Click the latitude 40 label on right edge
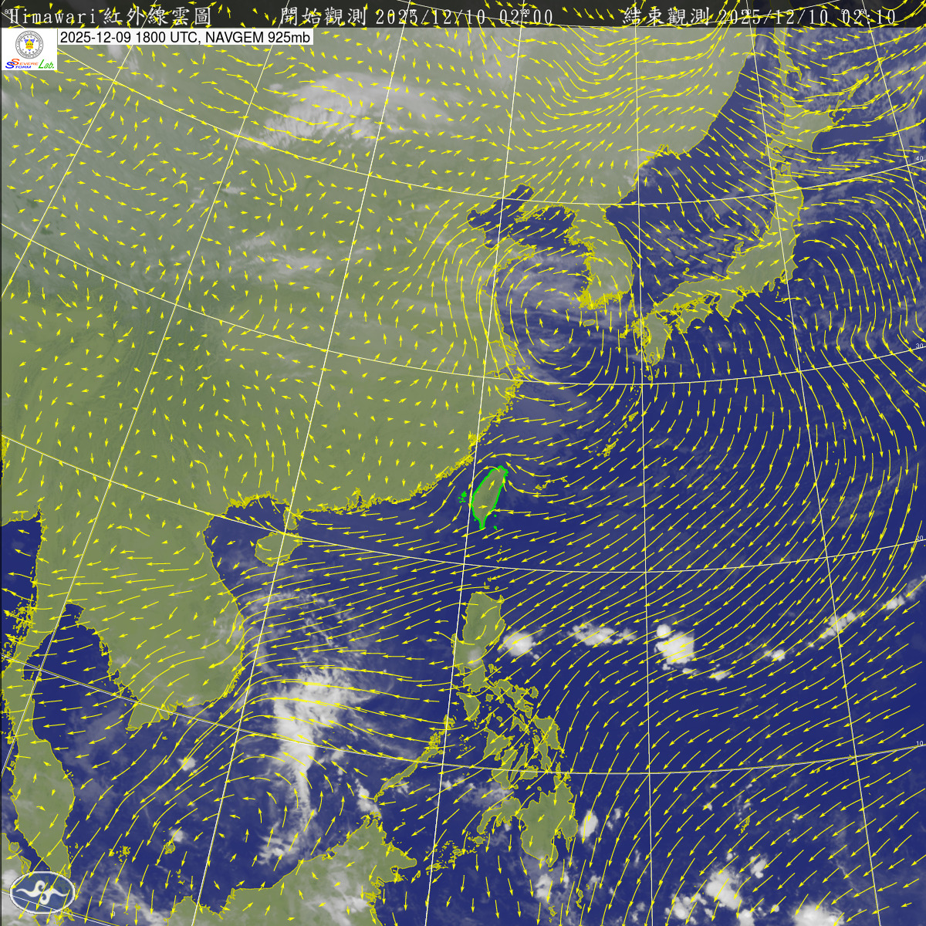 918,158
